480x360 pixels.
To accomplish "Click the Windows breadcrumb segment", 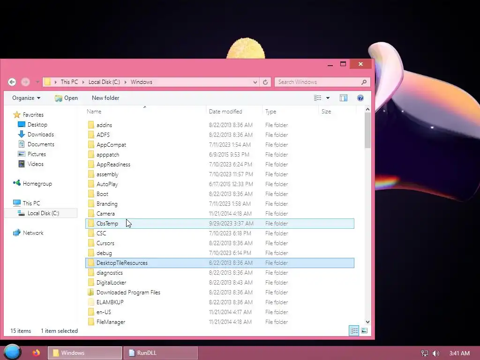I will coord(142,82).
